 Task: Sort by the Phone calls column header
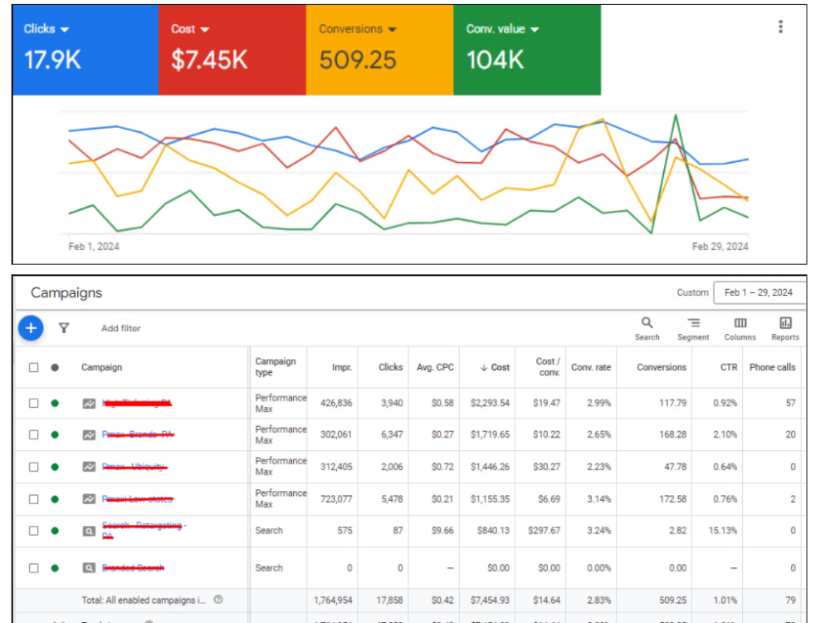click(x=772, y=368)
